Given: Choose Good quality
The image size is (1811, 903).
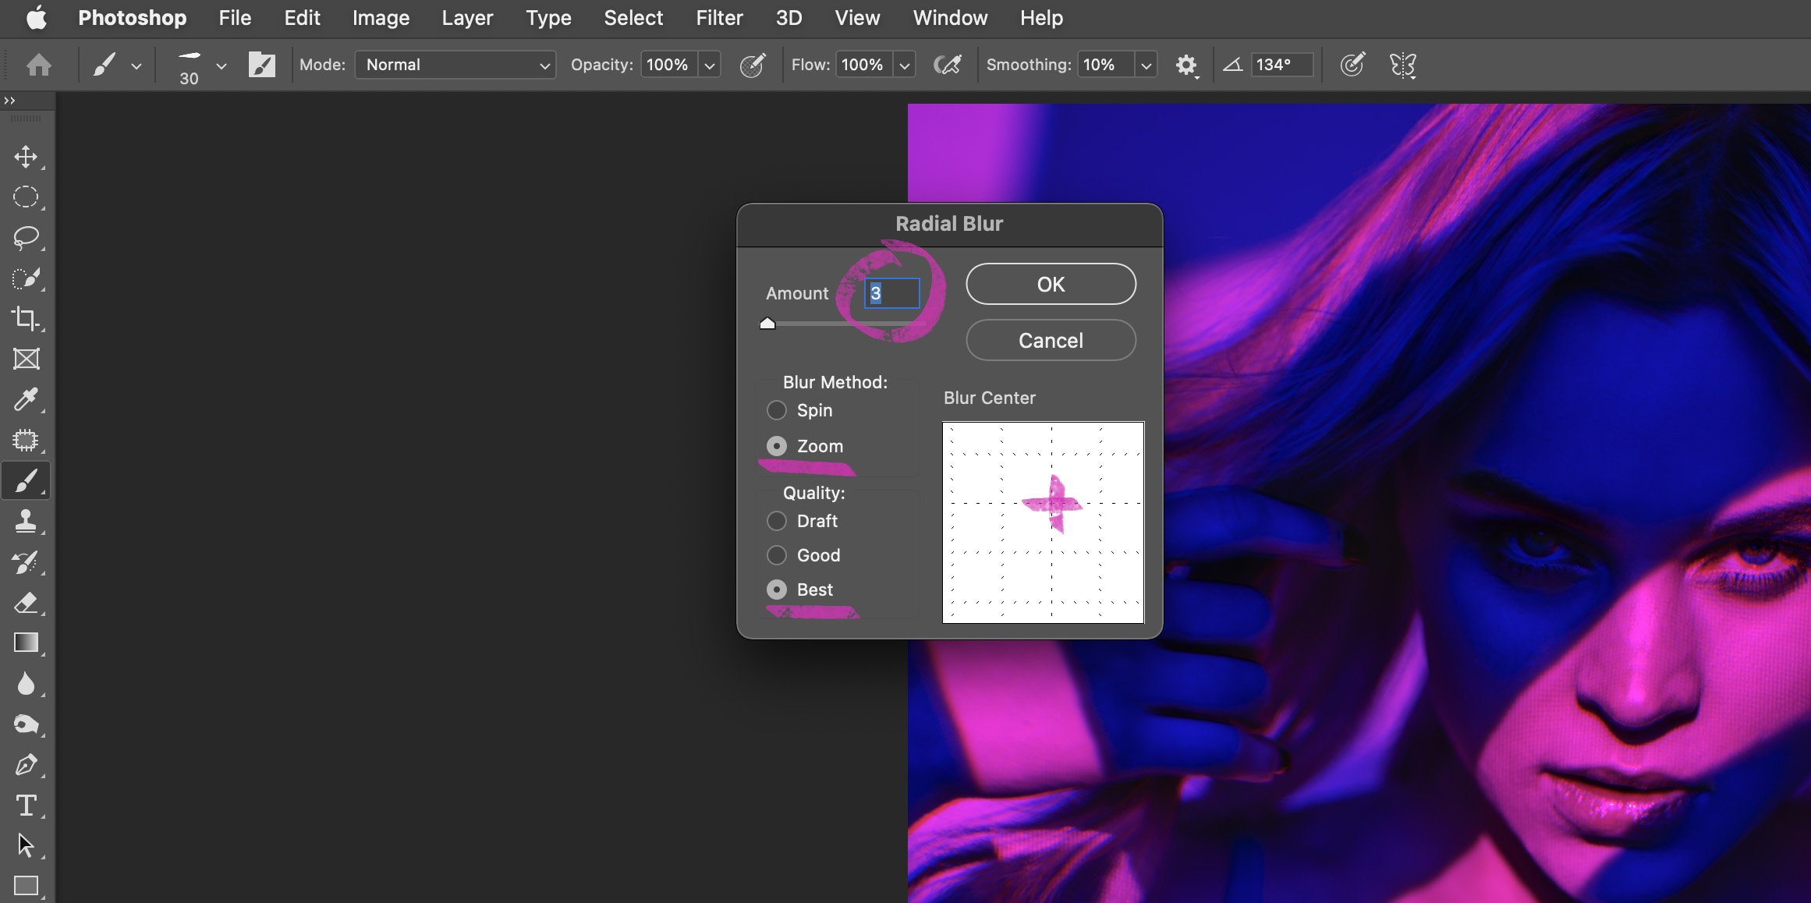Looking at the screenshot, I should point(777,555).
